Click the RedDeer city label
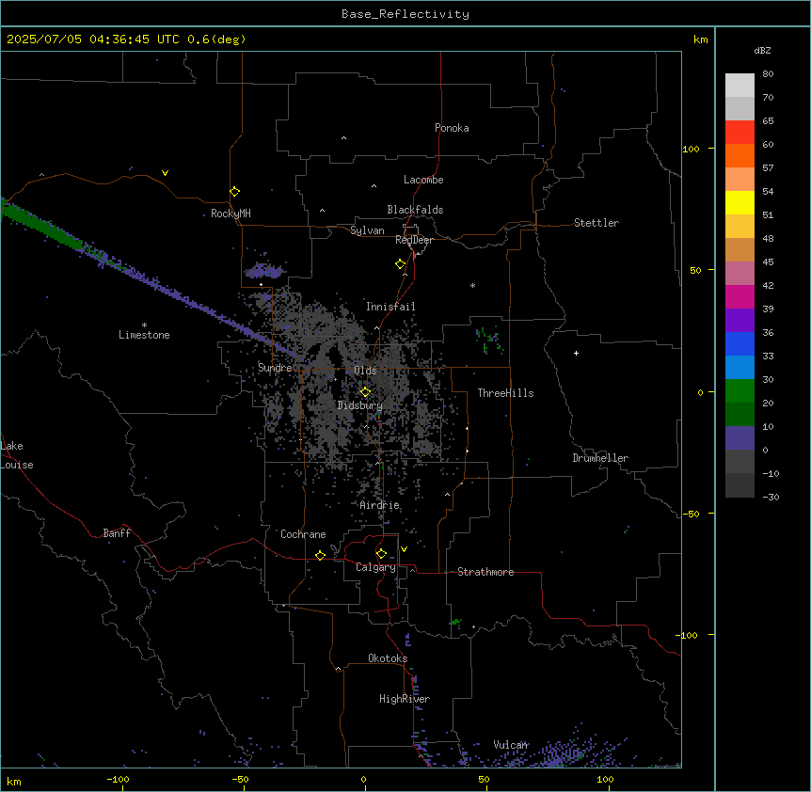 click(x=414, y=240)
